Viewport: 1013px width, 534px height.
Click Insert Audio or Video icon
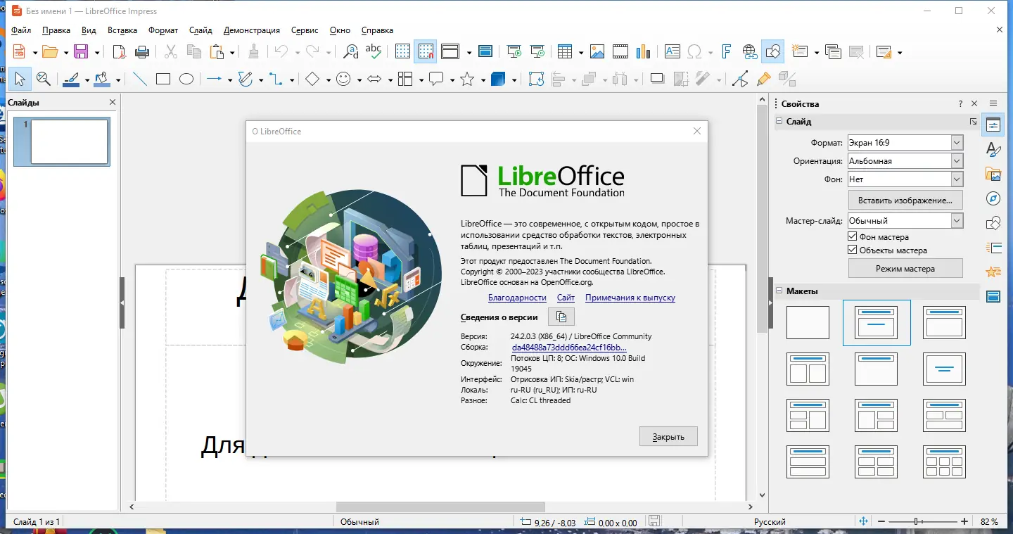(x=620, y=51)
